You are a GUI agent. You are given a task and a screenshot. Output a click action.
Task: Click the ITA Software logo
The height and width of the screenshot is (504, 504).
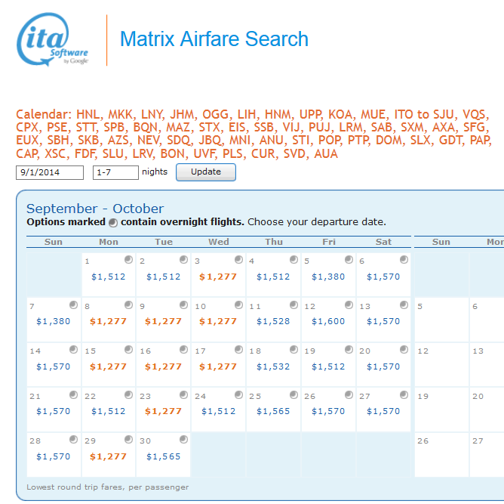[x=53, y=40]
